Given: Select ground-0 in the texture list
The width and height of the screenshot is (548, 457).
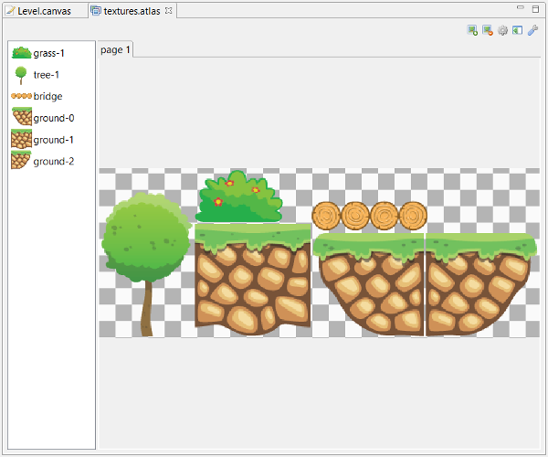Looking at the screenshot, I should point(53,118).
